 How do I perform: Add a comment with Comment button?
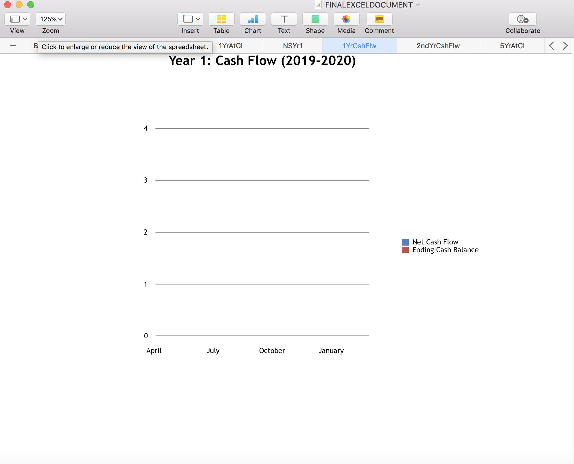pos(379,19)
